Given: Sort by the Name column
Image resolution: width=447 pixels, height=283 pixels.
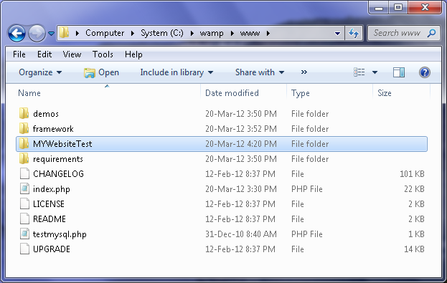Looking at the screenshot, I should coord(29,93).
